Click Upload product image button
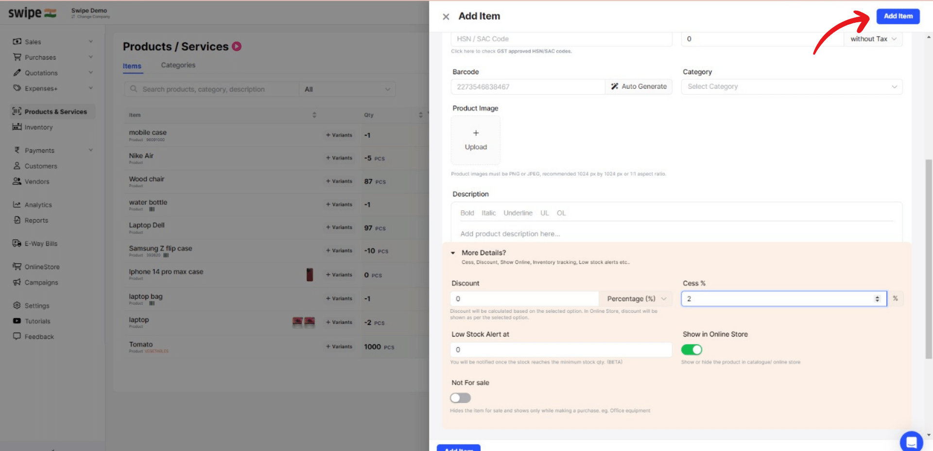The image size is (933, 451). pos(476,140)
